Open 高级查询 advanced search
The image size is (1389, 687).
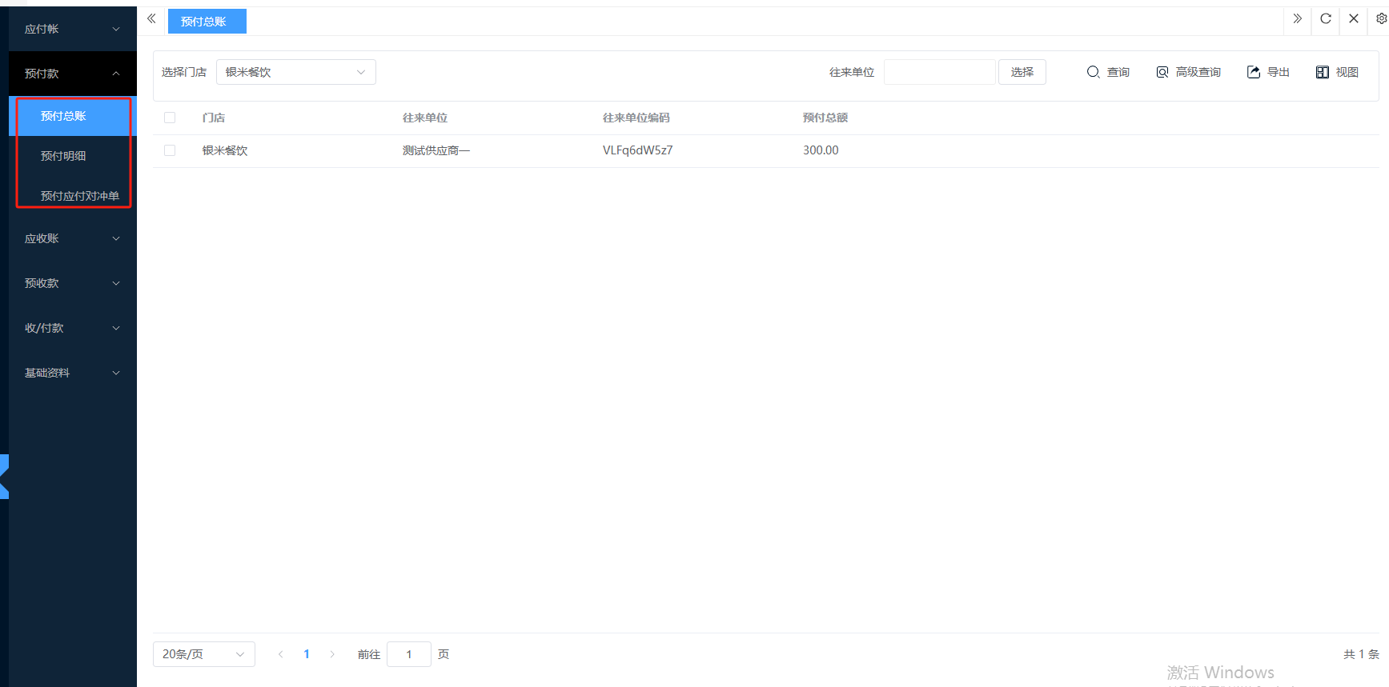coord(1188,72)
